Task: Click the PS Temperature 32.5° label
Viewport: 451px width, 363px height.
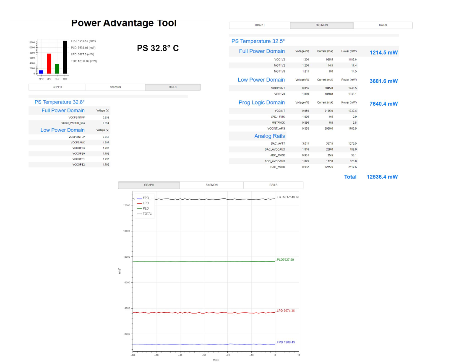Action: [259, 41]
